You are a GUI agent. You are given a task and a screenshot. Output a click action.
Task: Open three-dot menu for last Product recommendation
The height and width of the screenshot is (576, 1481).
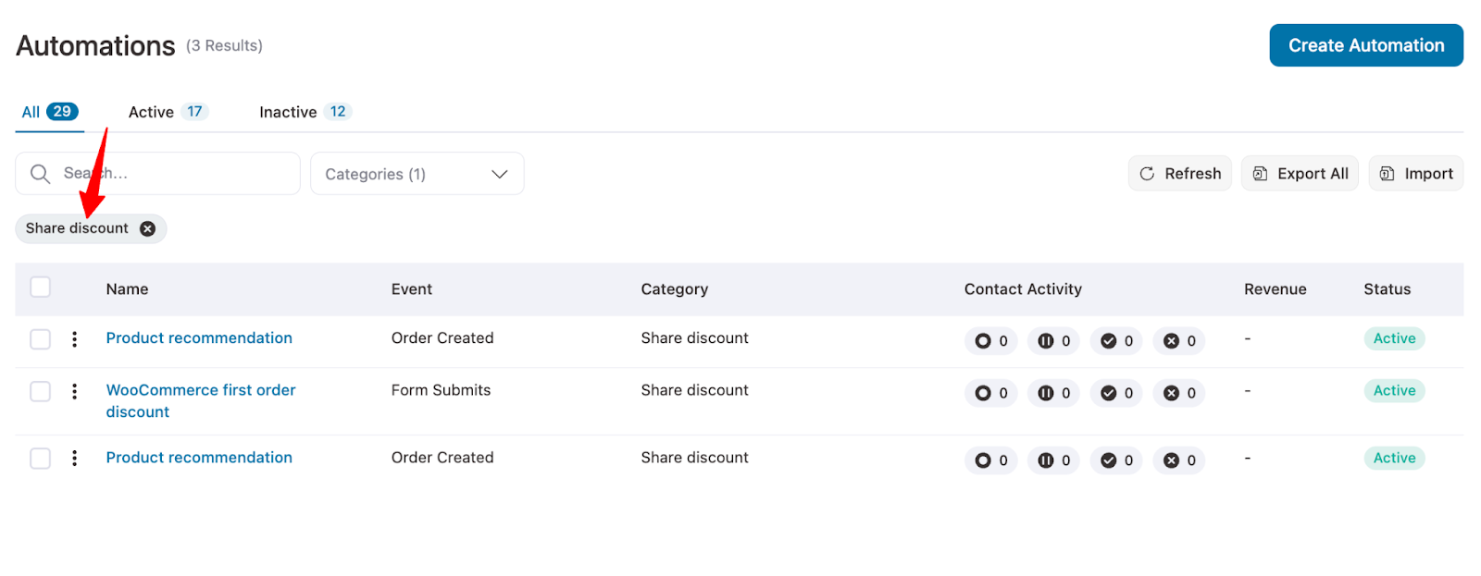[x=75, y=459]
